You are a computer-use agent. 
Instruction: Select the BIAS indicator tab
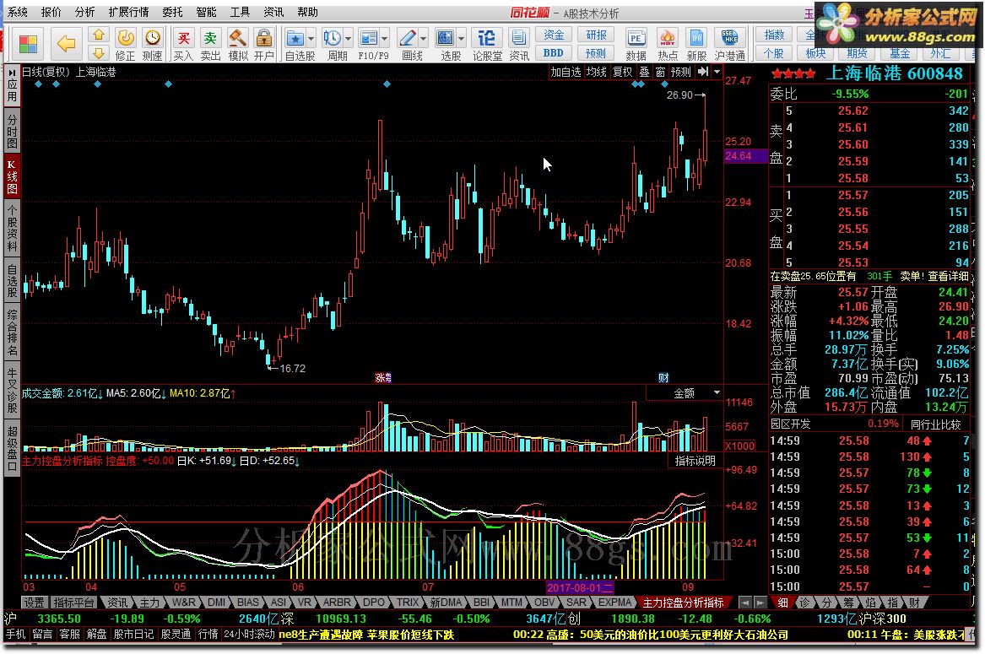248,603
